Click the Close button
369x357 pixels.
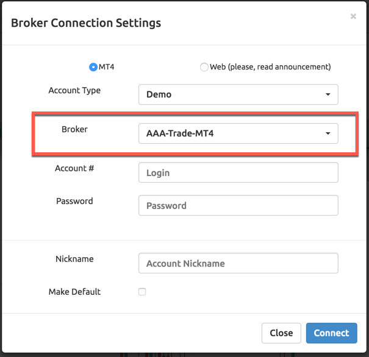(x=281, y=333)
